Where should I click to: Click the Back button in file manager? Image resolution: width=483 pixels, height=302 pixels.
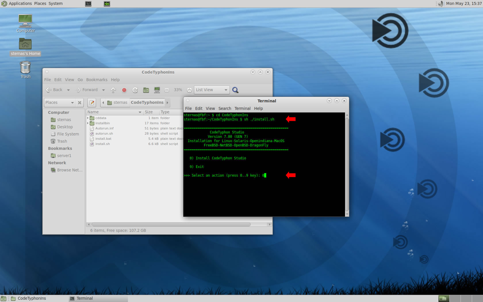click(54, 90)
